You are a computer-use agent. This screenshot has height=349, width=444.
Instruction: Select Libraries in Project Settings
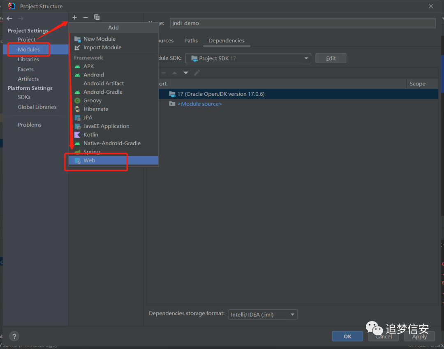click(x=28, y=60)
